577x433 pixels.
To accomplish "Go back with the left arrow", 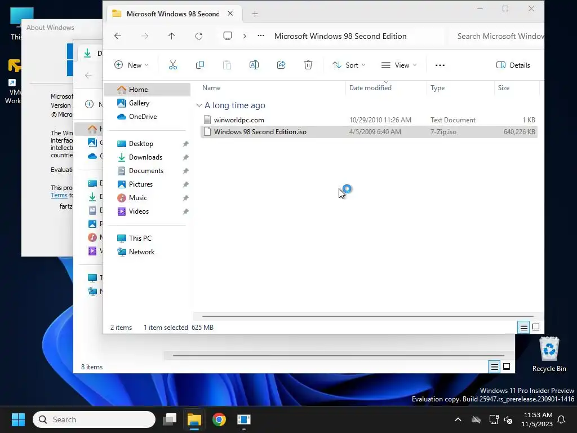I will point(118,36).
